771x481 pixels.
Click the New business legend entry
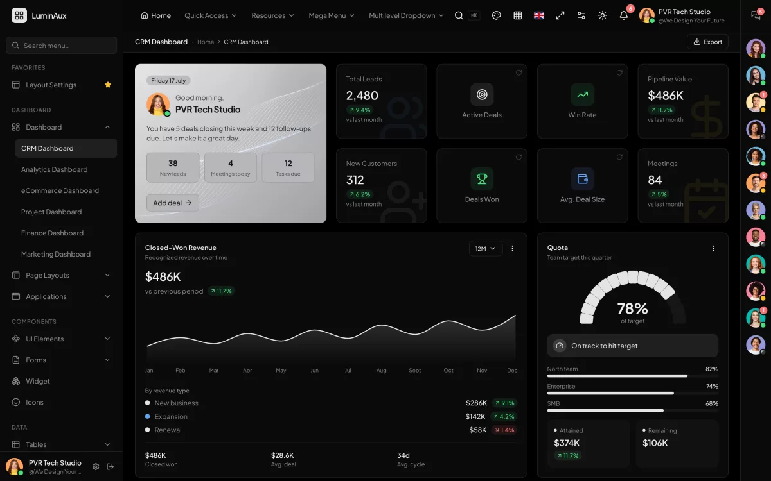click(x=172, y=403)
